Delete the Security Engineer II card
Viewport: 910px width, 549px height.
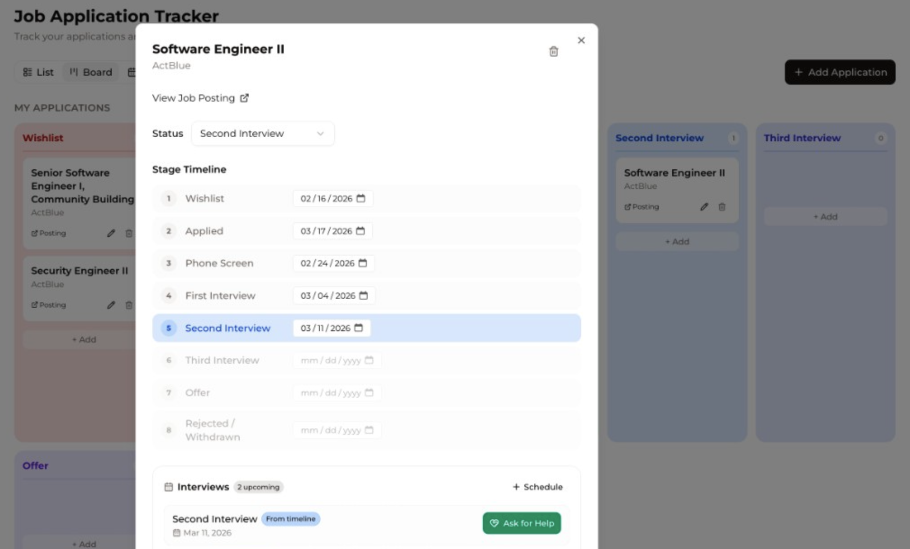click(x=129, y=305)
